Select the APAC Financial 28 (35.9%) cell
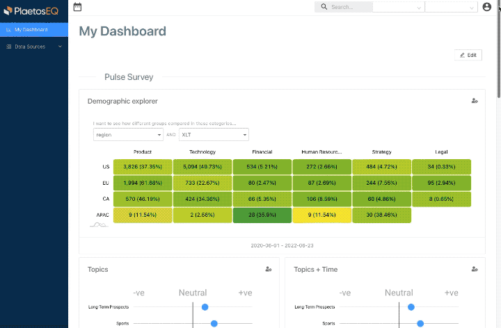The image size is (501, 328). click(x=262, y=215)
